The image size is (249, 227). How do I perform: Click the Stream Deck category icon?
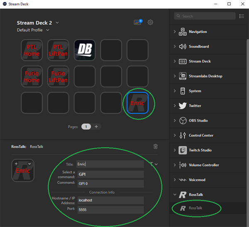pos(183,61)
